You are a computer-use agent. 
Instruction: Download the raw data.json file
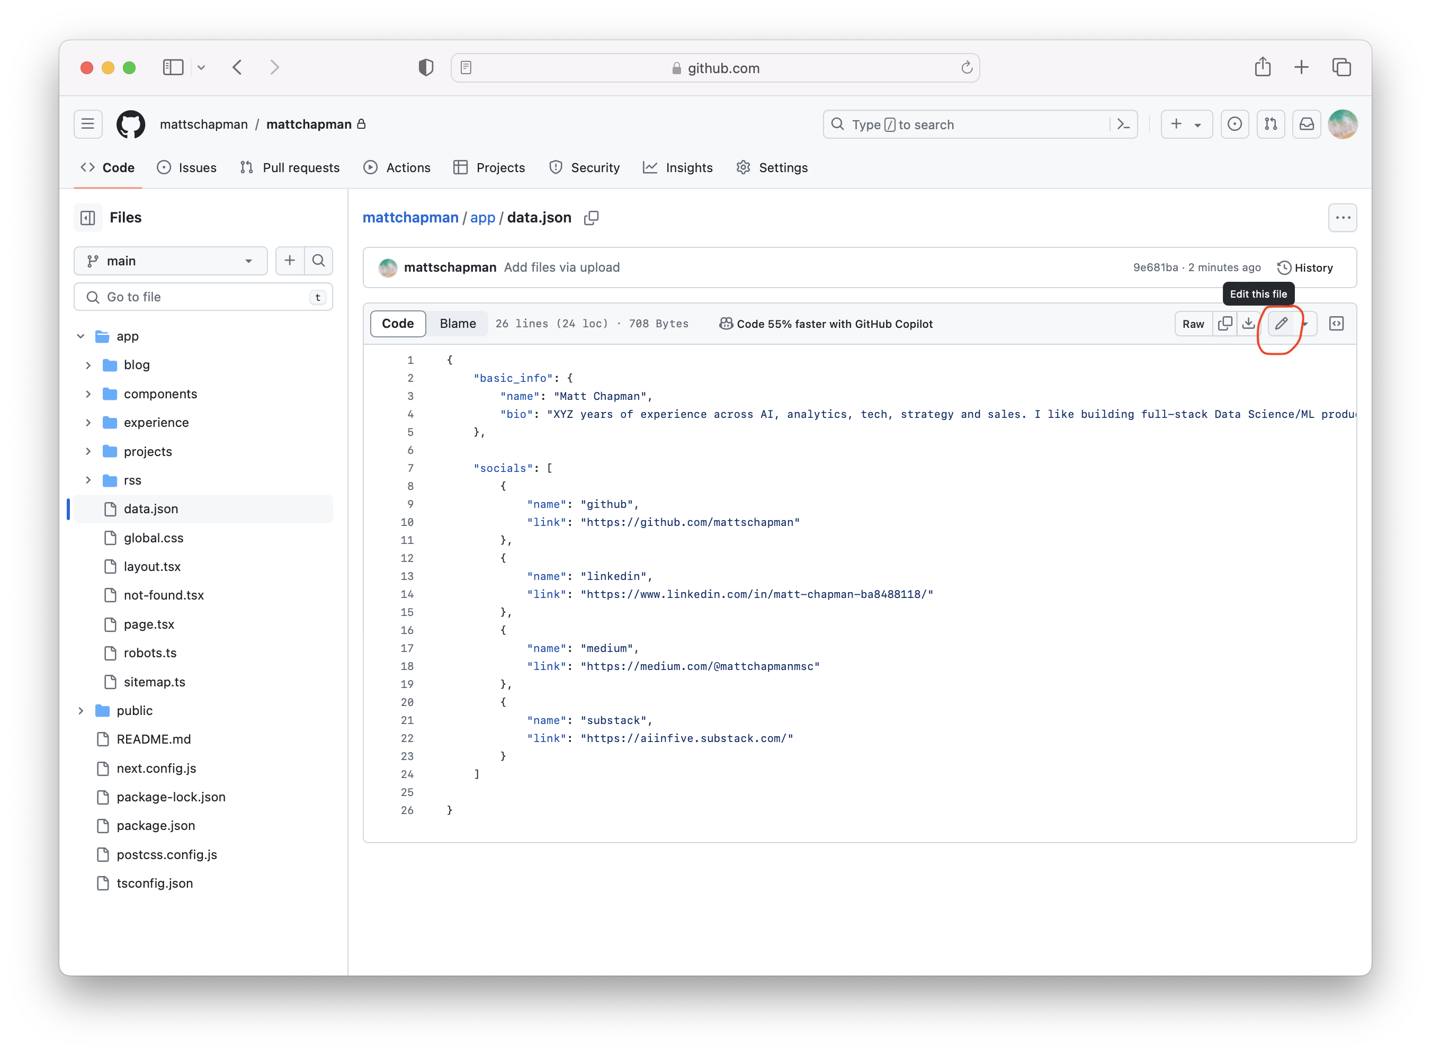[x=1248, y=324]
